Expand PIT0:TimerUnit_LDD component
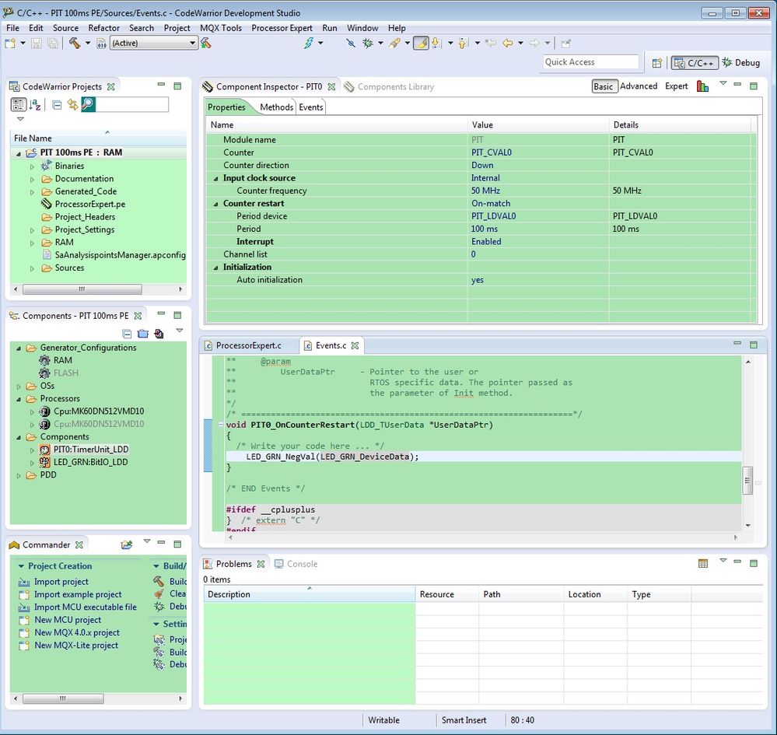777x735 pixels. 32,450
